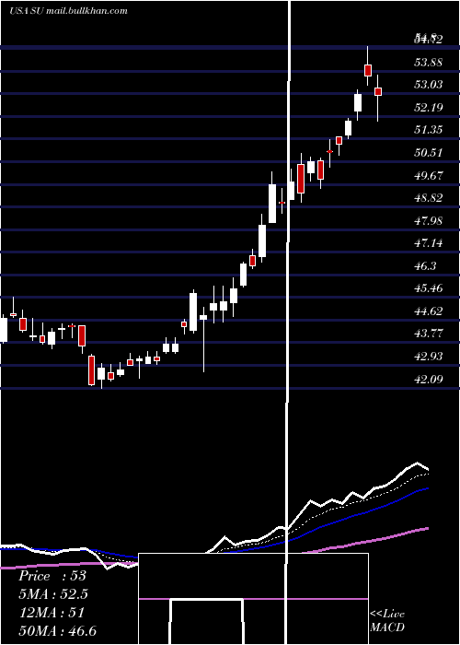Click the Price : 53 readout
The width and height of the screenshot is (460, 645).
(52, 576)
